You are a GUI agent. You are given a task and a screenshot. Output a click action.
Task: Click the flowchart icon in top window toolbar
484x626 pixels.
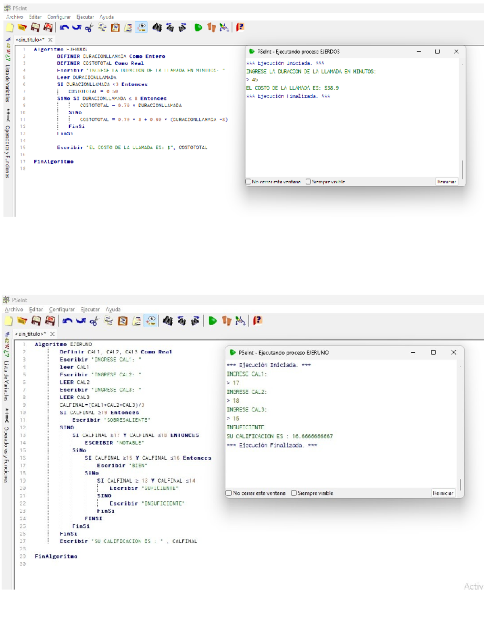pyautogui.click(x=224, y=27)
